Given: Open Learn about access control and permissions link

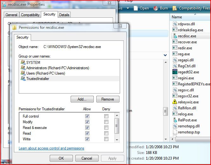Looking at the screenshot, I should tap(51, 148).
